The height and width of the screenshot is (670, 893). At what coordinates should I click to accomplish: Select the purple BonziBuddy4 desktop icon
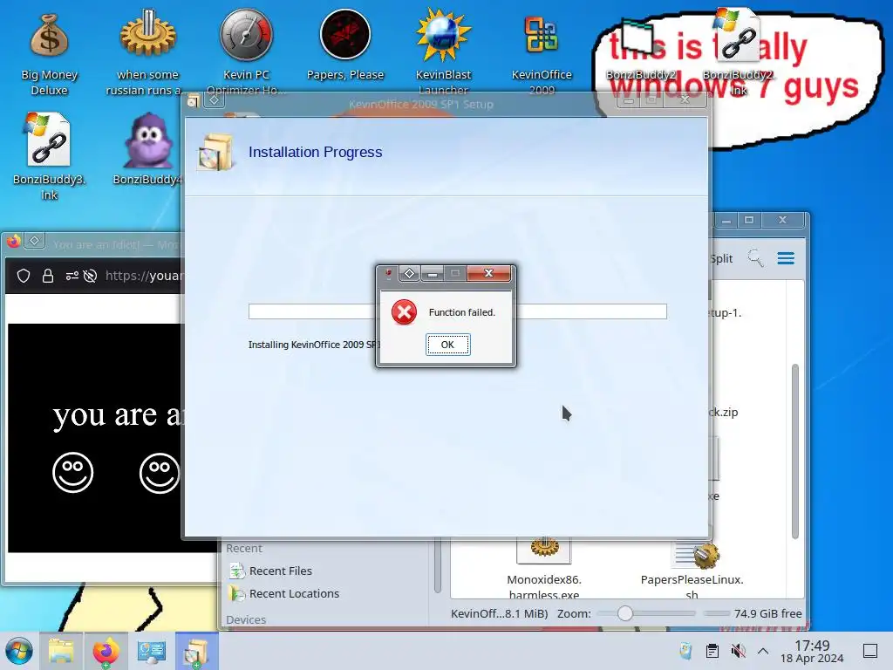pos(147,149)
